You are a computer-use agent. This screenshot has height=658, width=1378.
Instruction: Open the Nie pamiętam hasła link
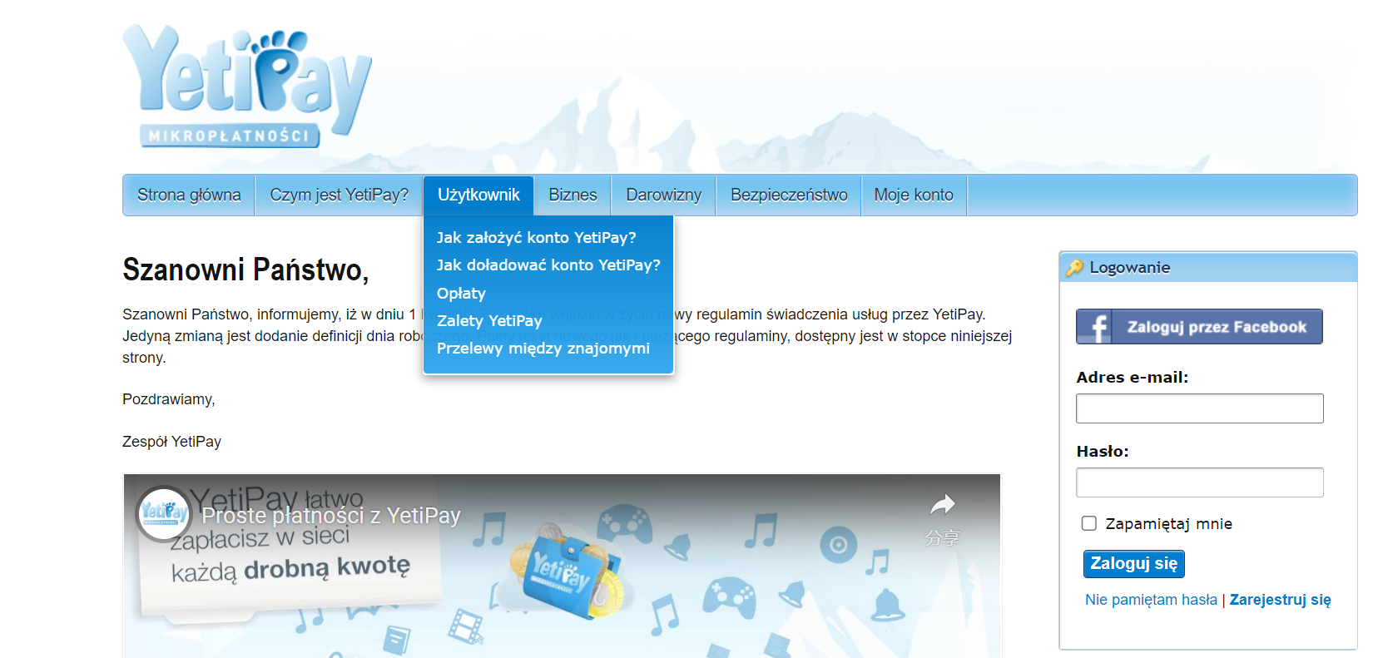[1151, 600]
